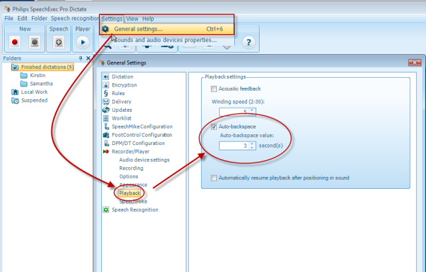Disable the Auto-backspace checkbox

pyautogui.click(x=214, y=126)
